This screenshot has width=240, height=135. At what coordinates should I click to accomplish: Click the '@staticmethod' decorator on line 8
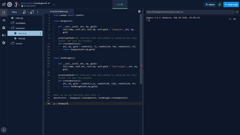pos(66,38)
